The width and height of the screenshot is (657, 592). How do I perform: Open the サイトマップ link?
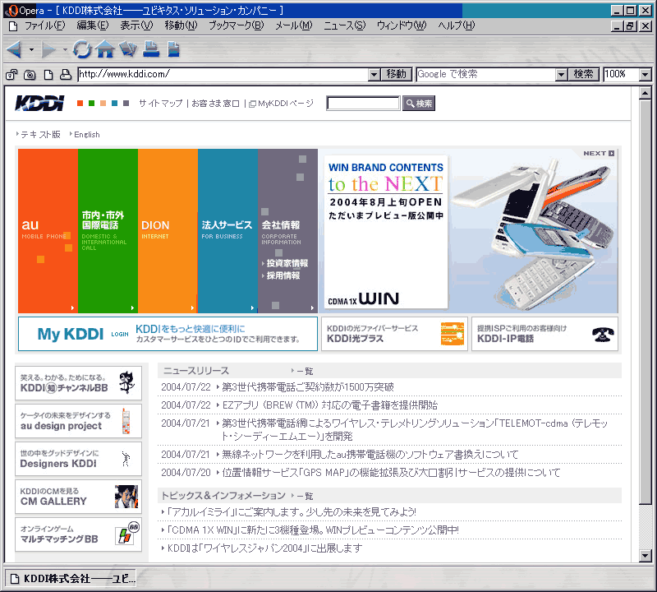pyautogui.click(x=161, y=104)
